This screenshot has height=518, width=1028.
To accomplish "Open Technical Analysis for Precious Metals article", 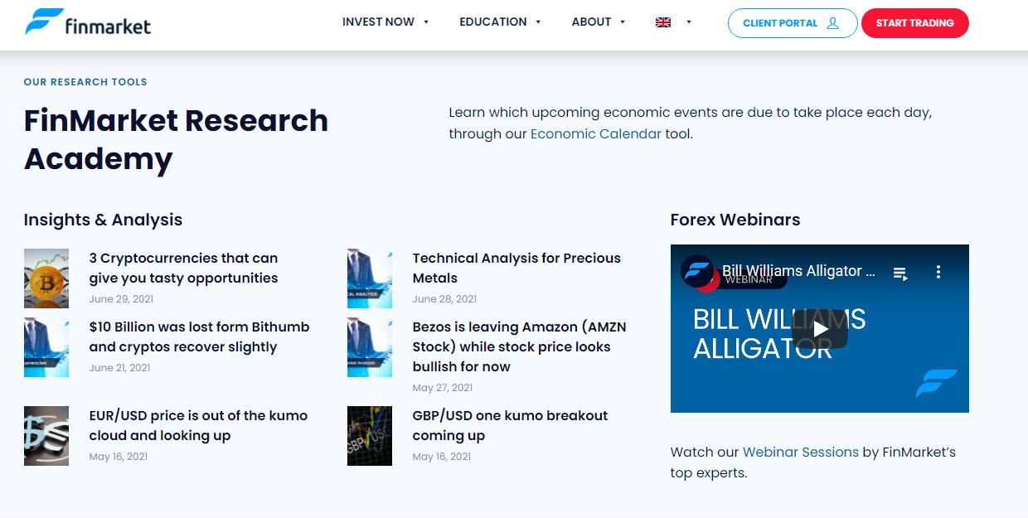I will tap(516, 269).
